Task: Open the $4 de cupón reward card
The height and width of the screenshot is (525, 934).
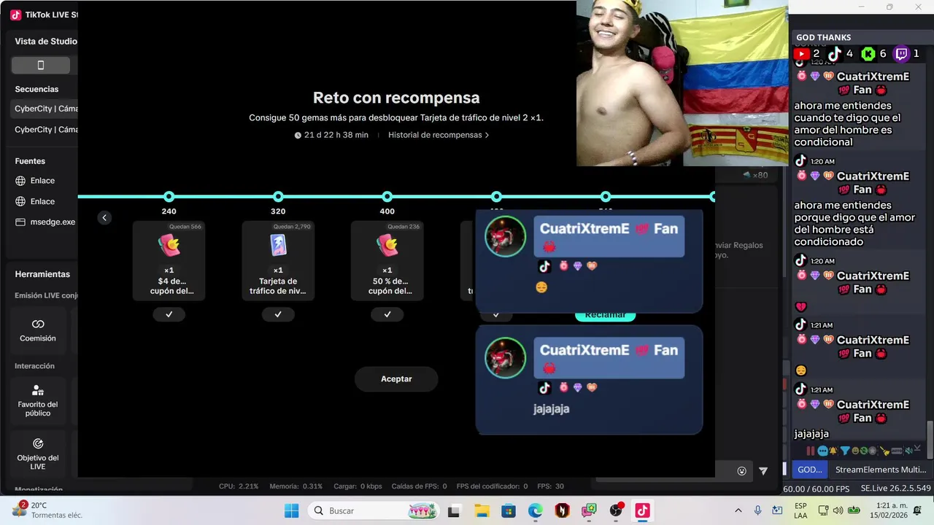Action: [169, 261]
